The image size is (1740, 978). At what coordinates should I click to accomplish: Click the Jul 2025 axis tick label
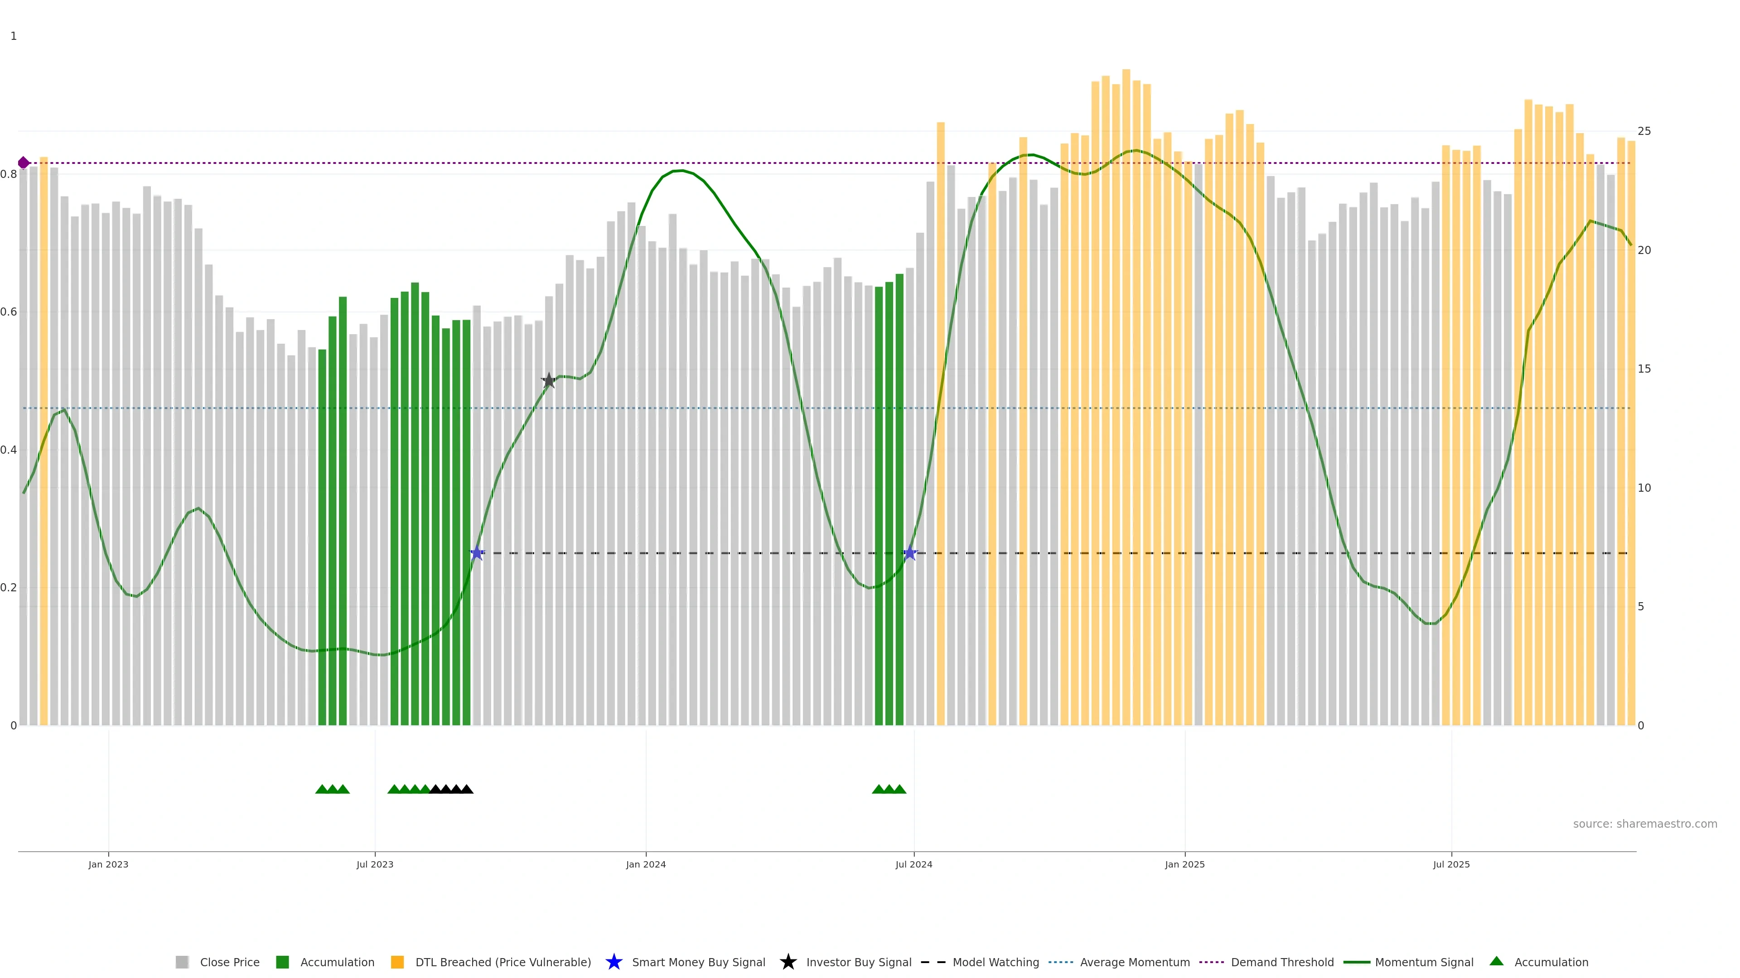tap(1451, 865)
